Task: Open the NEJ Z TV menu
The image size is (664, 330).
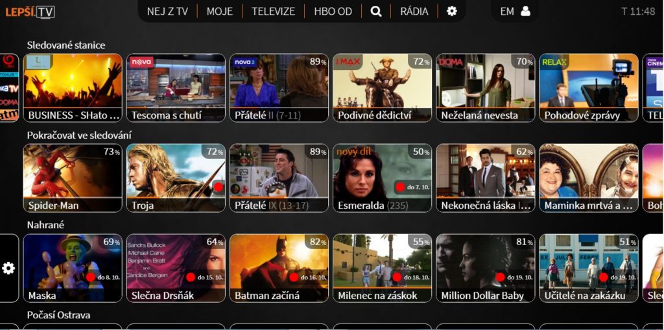Action: (x=167, y=11)
